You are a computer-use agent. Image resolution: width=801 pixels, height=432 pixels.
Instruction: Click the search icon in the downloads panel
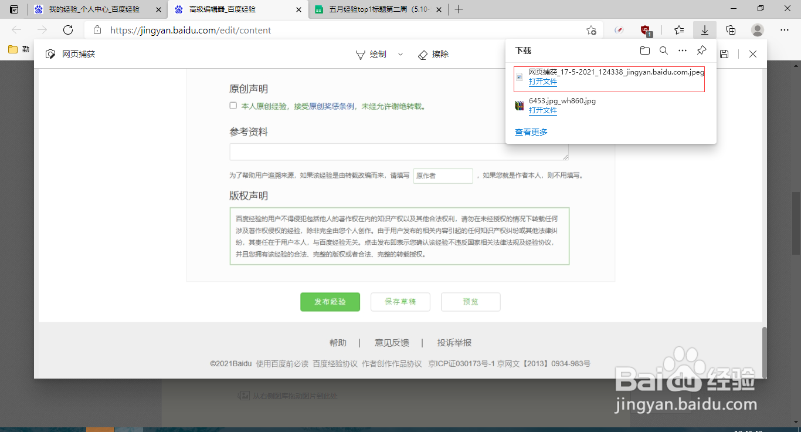pos(663,50)
